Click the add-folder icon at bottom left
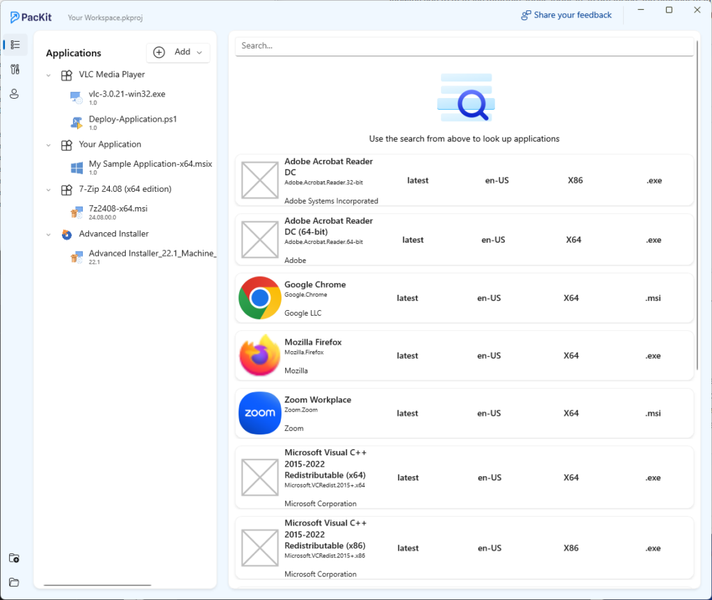The height and width of the screenshot is (600, 712). [14, 558]
